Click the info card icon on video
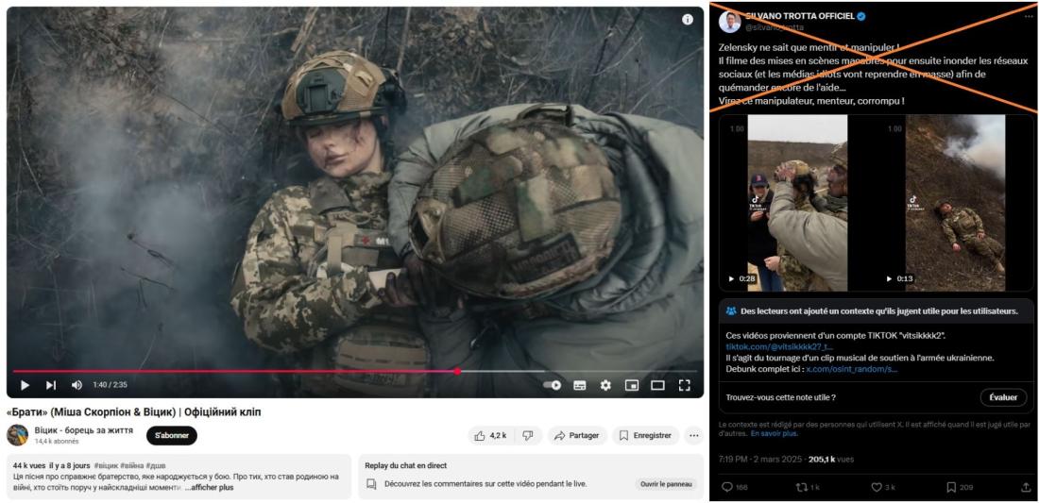 click(688, 20)
